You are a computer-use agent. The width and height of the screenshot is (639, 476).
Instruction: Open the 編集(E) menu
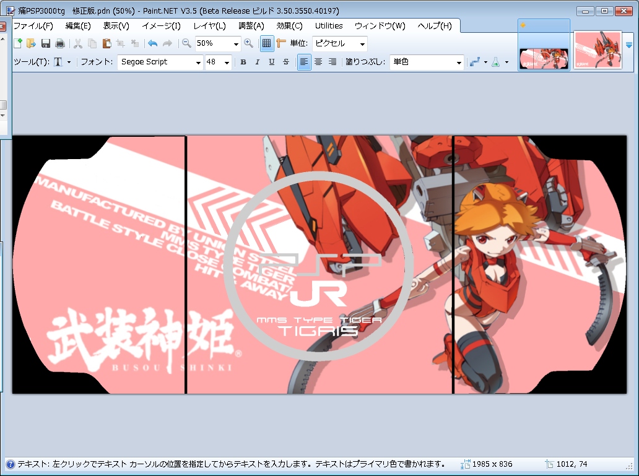click(78, 25)
